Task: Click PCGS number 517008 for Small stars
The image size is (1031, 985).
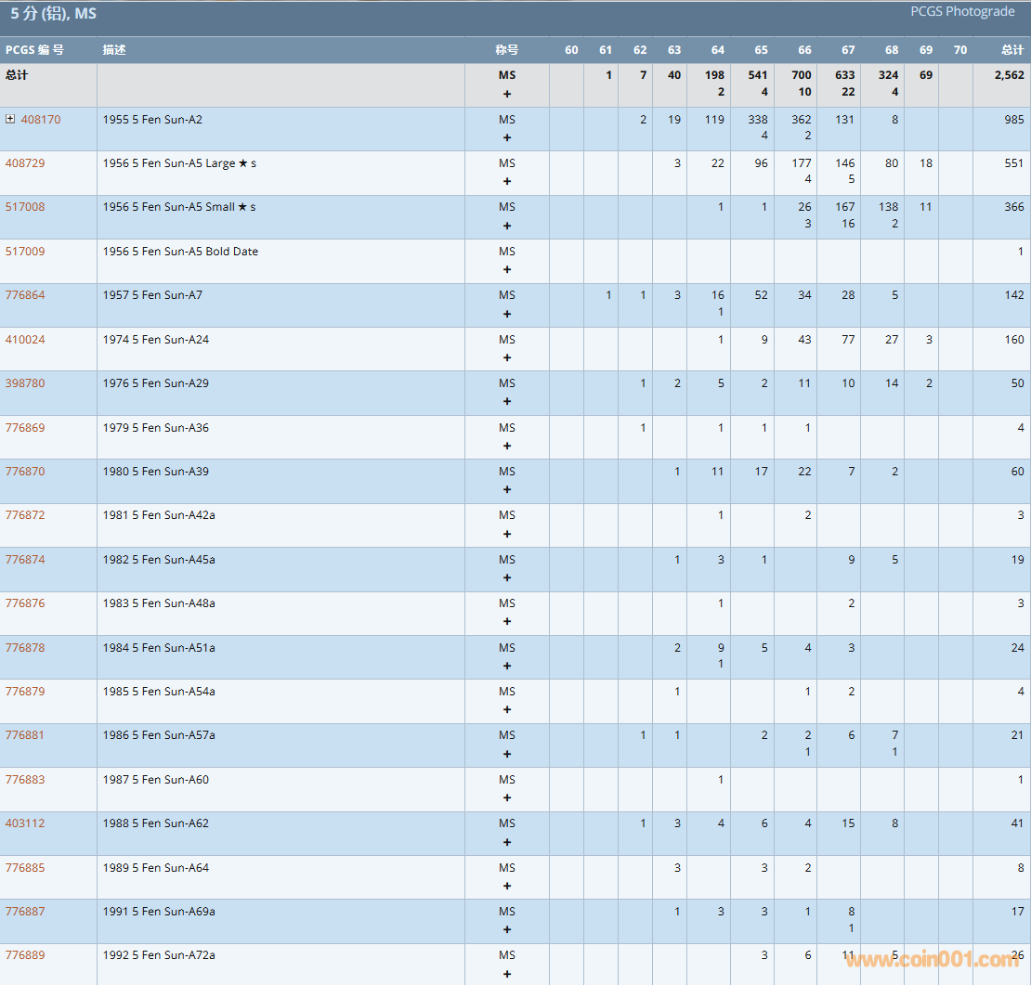Action: coord(25,207)
